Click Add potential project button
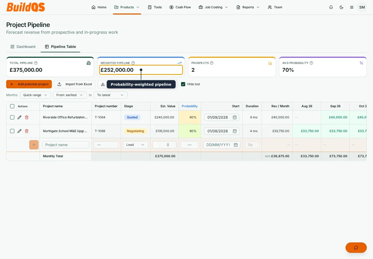Screen dimensions: 373x259 [29, 84]
